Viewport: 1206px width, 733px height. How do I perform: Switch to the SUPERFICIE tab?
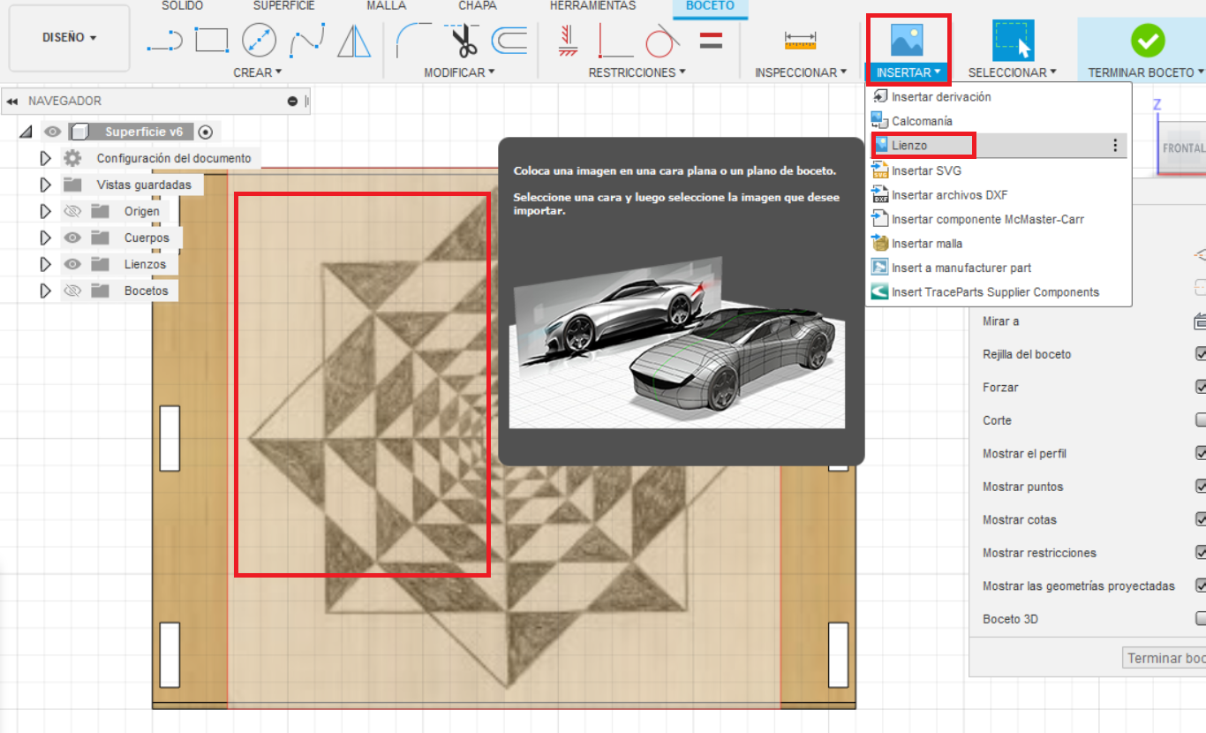pos(284,5)
